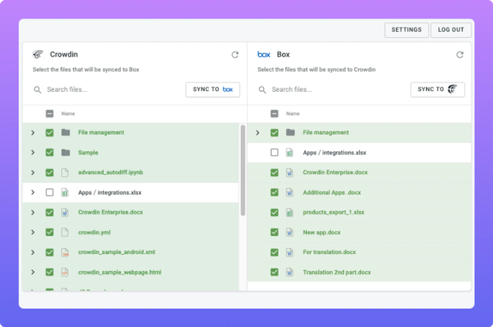Check Box's Apps / integrations.xlsx checkbox

(274, 153)
